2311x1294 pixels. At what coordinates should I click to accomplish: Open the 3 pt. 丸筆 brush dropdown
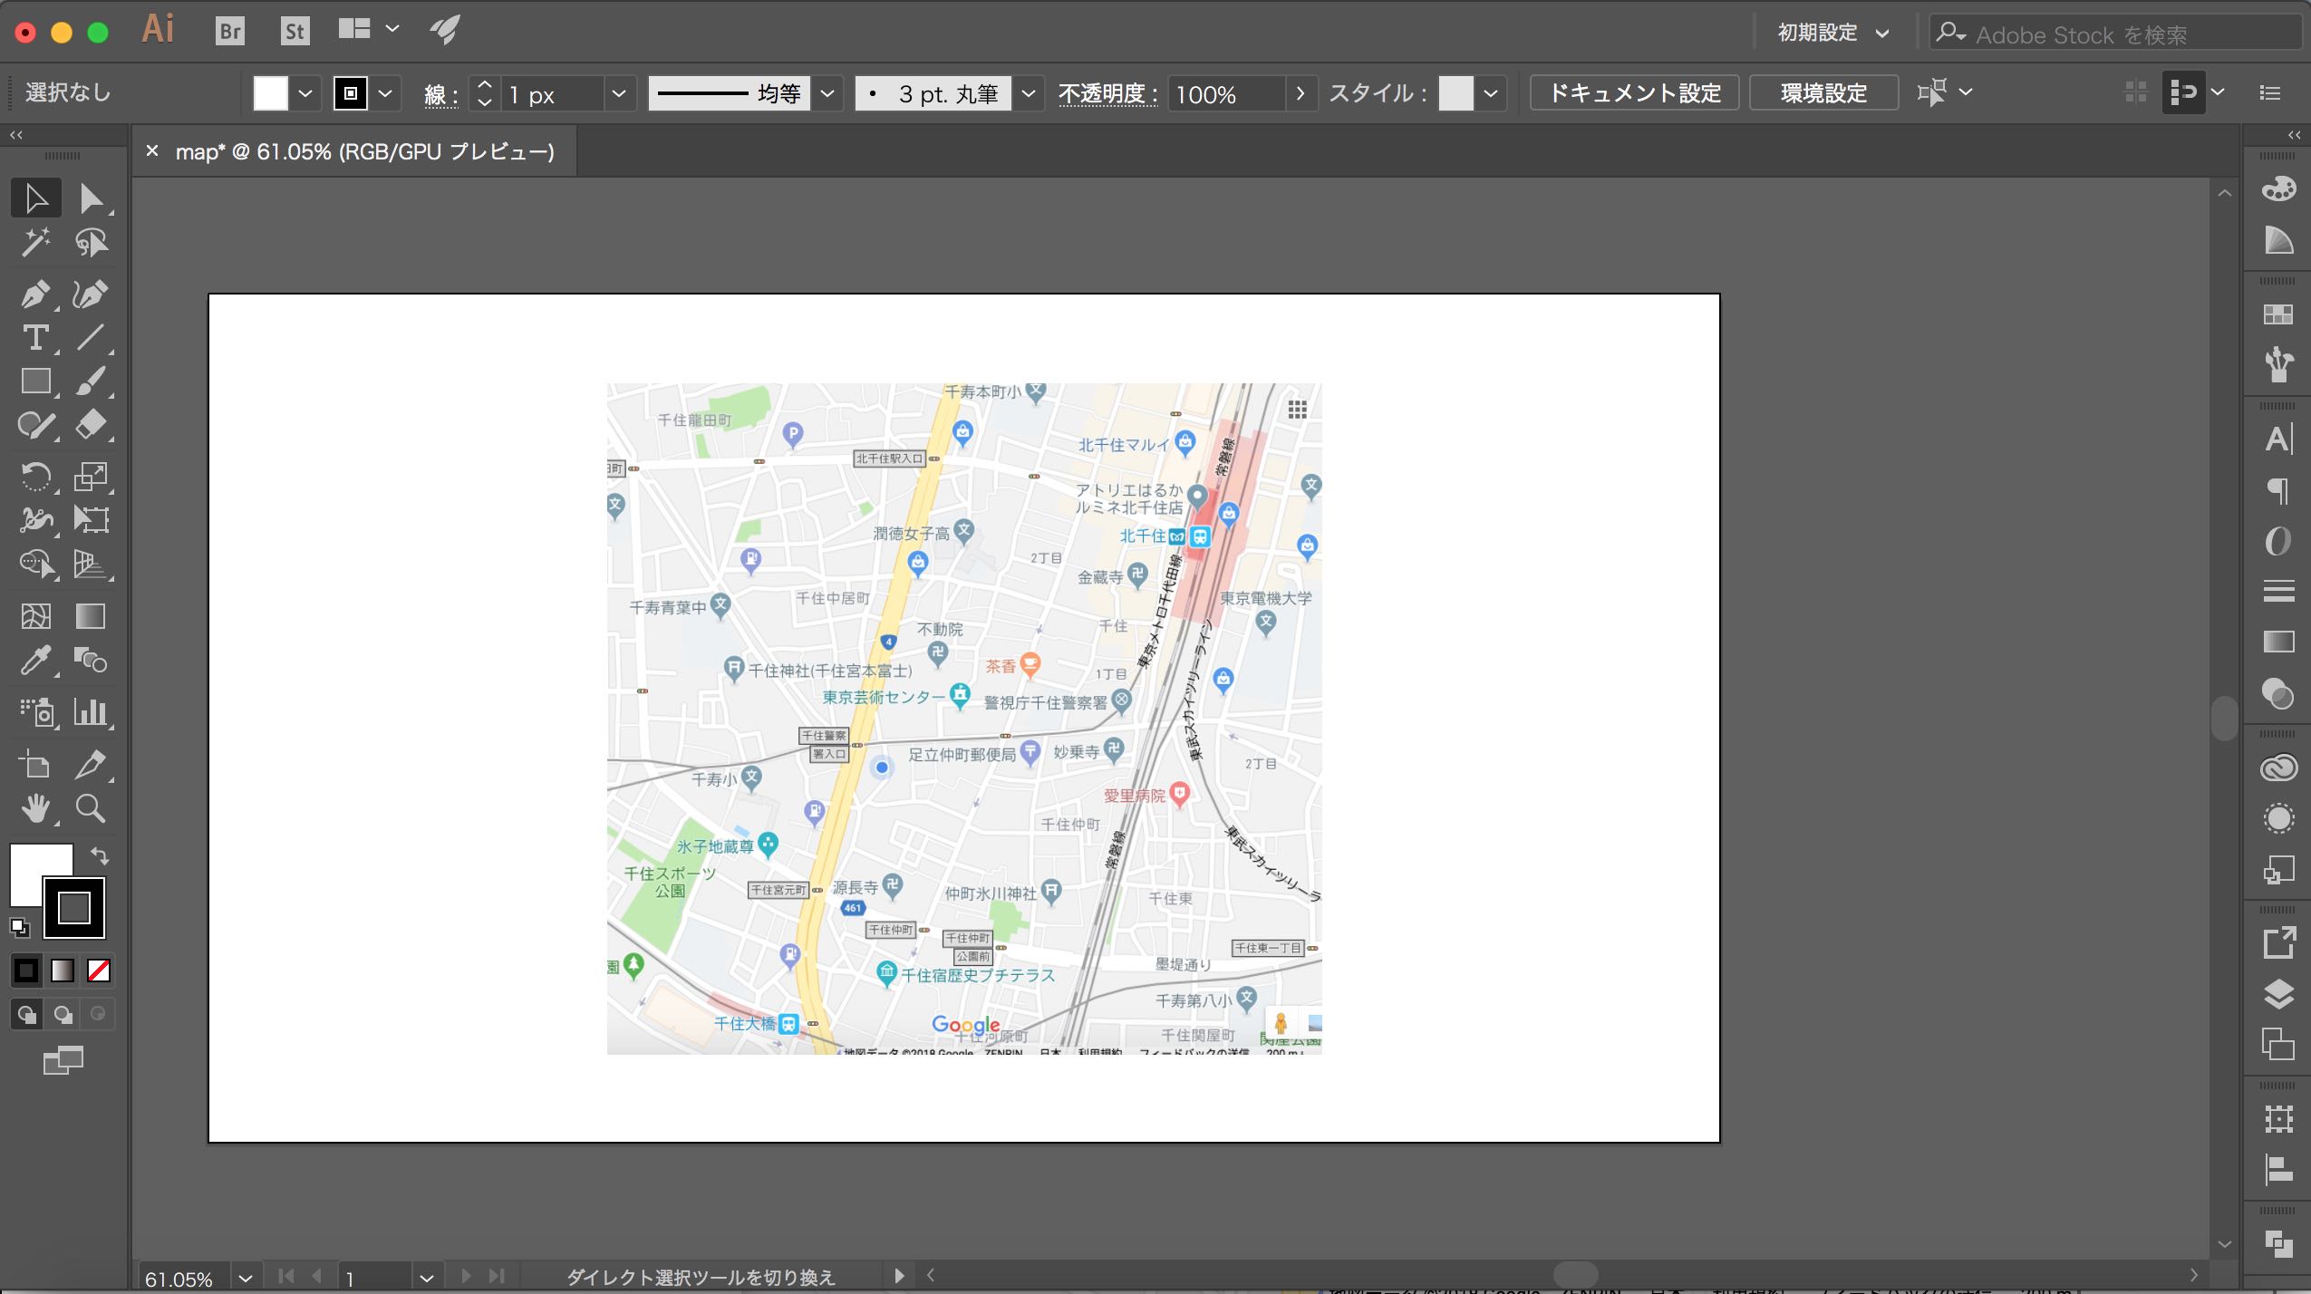tap(1029, 93)
